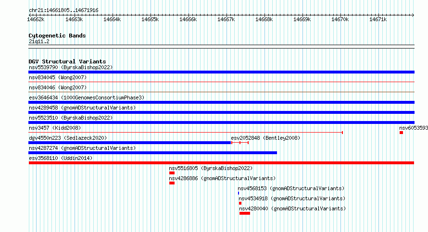This screenshot has width=428, height=232.
Task: Click the nsv6053593 label
Action: (414, 128)
